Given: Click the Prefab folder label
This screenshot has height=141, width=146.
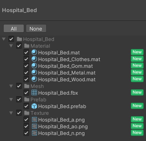Looking at the screenshot, I should pyautogui.click(x=39, y=100).
